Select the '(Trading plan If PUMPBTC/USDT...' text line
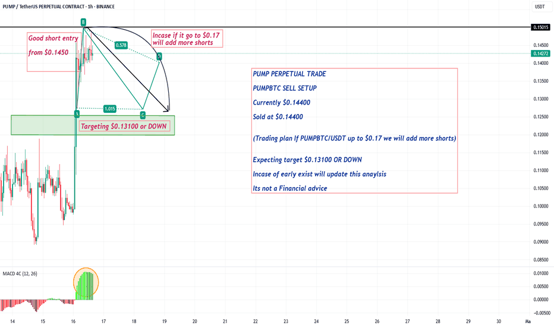554x327 pixels. pyautogui.click(x=354, y=138)
